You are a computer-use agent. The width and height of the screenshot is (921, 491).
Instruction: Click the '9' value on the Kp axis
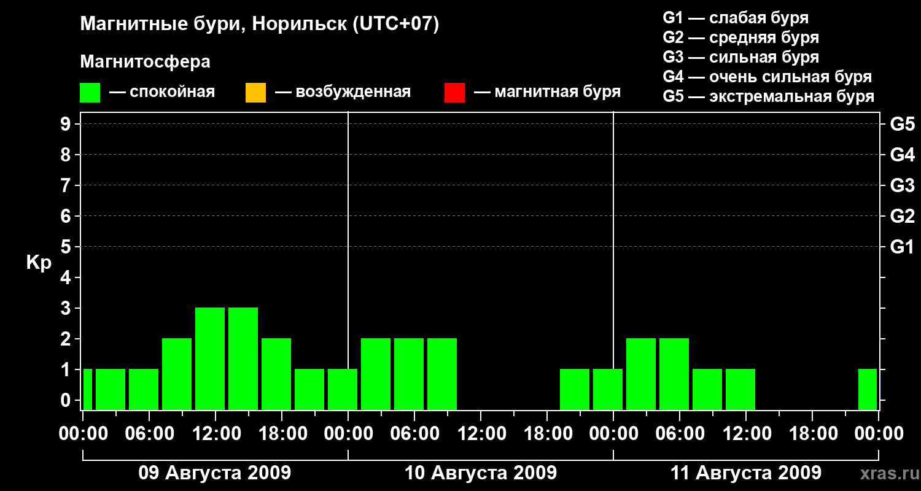pyautogui.click(x=66, y=124)
